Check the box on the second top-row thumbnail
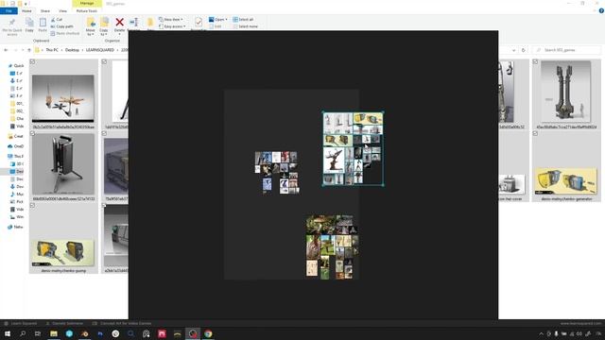 point(104,61)
